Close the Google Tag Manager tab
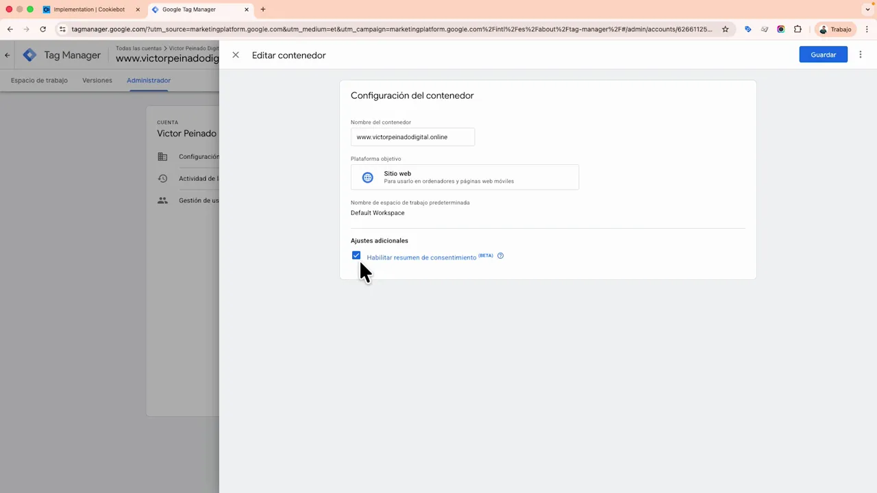877x493 pixels. tap(247, 10)
